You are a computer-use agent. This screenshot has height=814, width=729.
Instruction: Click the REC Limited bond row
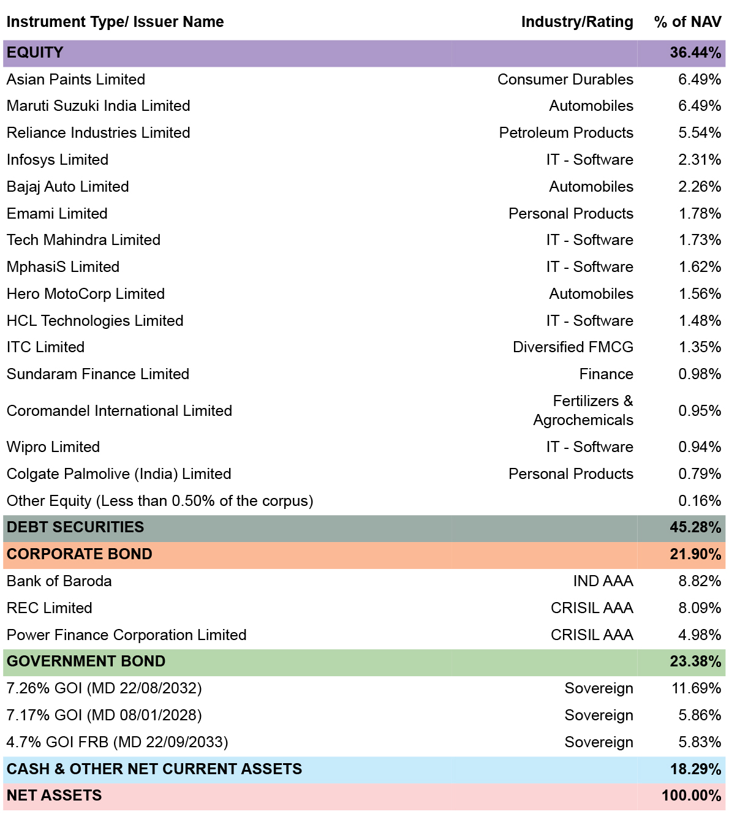pyautogui.click(x=364, y=608)
